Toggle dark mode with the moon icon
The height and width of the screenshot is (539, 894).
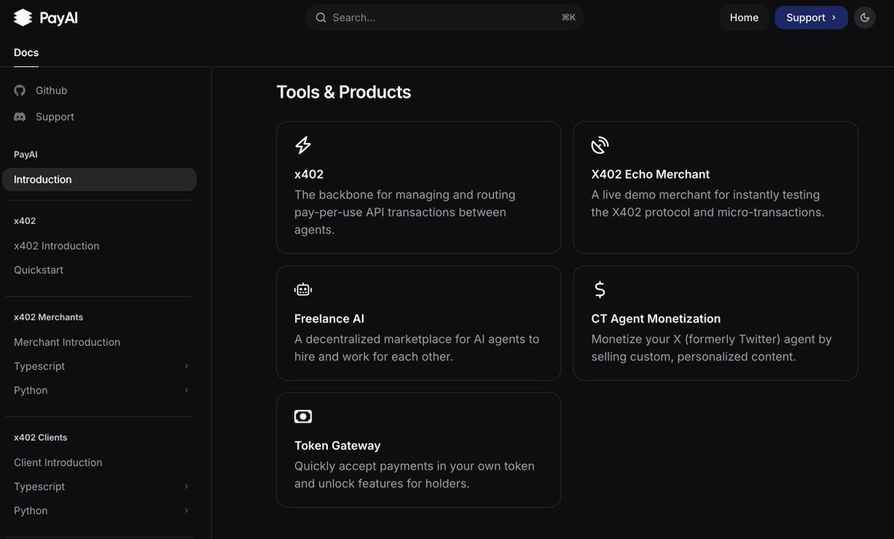(864, 16)
